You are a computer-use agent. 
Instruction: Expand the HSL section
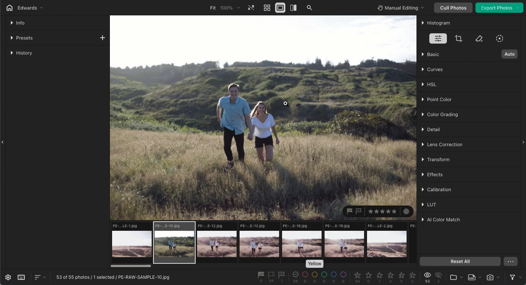[x=468, y=84]
